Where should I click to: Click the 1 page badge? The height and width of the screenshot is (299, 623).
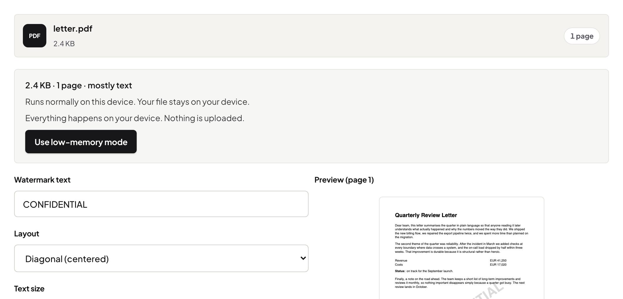coord(582,36)
